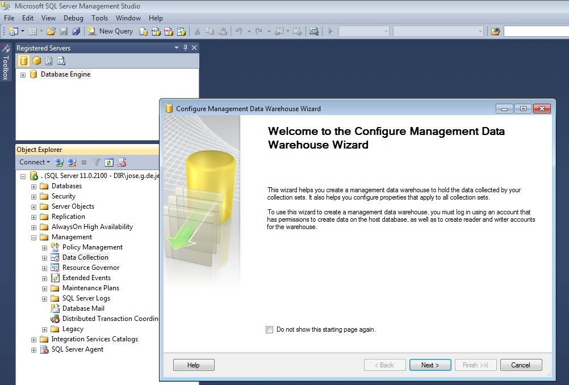Screen dimensions: 569x385
Task: Auto-hide pin the Registered Servers panel
Action: [x=186, y=48]
